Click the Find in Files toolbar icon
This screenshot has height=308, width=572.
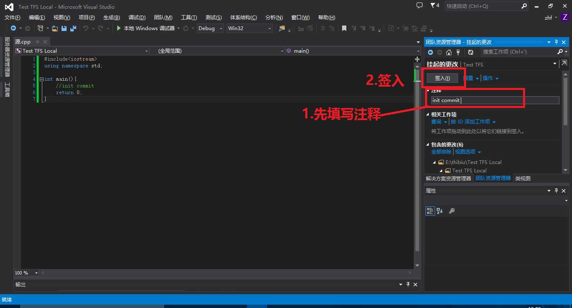tap(282, 28)
